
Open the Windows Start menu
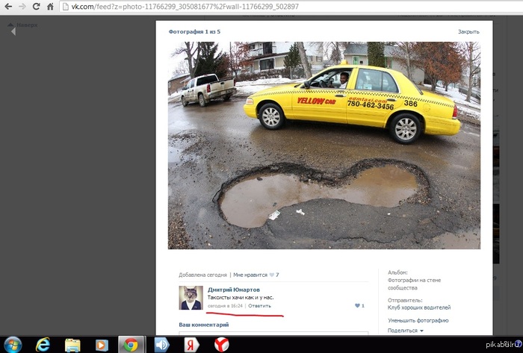(13, 344)
